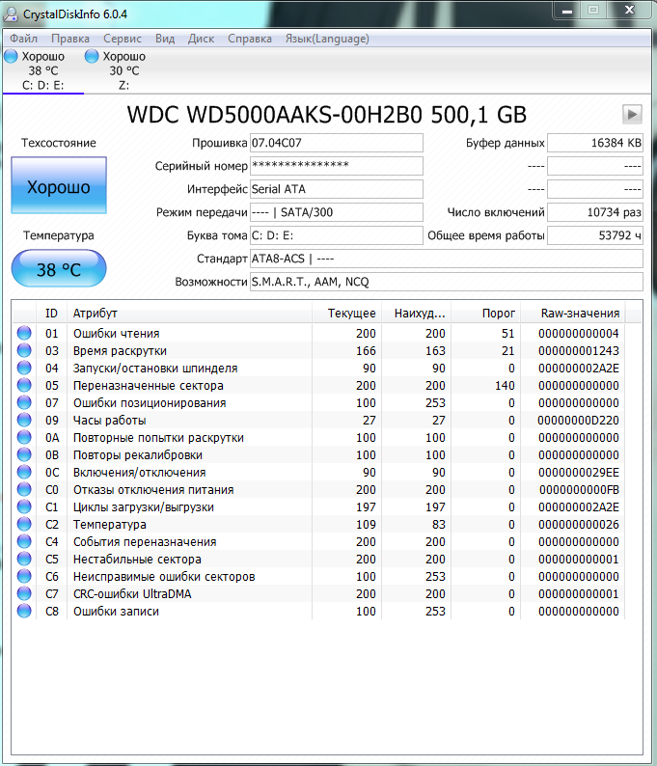Image resolution: width=657 pixels, height=766 pixels.
Task: Click raw value 0000000029EE
Action: pos(578,473)
